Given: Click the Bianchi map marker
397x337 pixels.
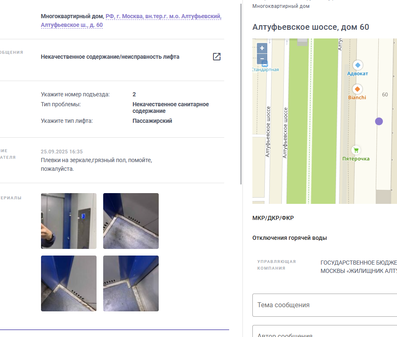Looking at the screenshot, I should pos(357,89).
